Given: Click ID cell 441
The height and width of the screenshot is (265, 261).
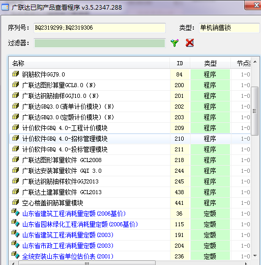Looking at the screenshot, I should click(180, 203).
